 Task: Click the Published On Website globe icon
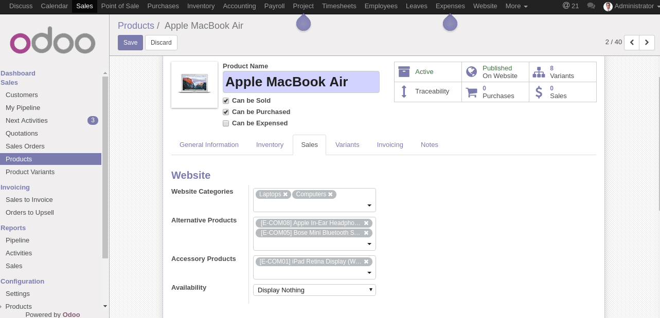[x=471, y=72]
